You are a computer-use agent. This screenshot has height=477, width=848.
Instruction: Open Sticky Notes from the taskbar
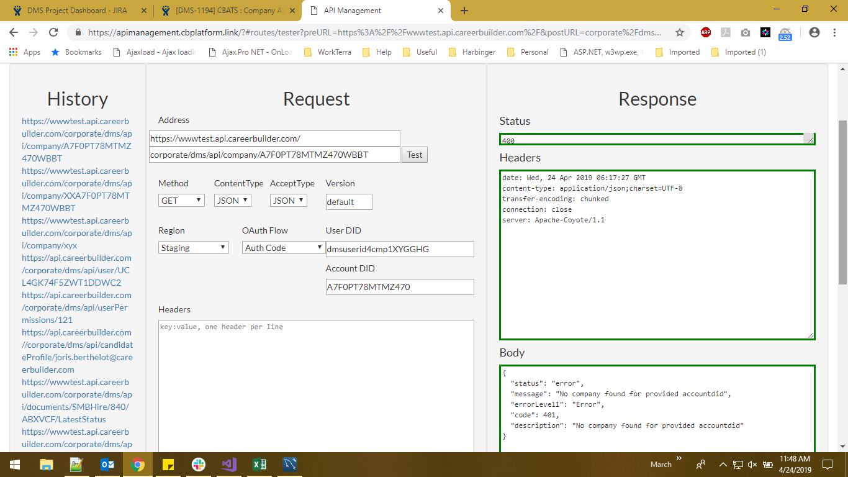pos(168,464)
